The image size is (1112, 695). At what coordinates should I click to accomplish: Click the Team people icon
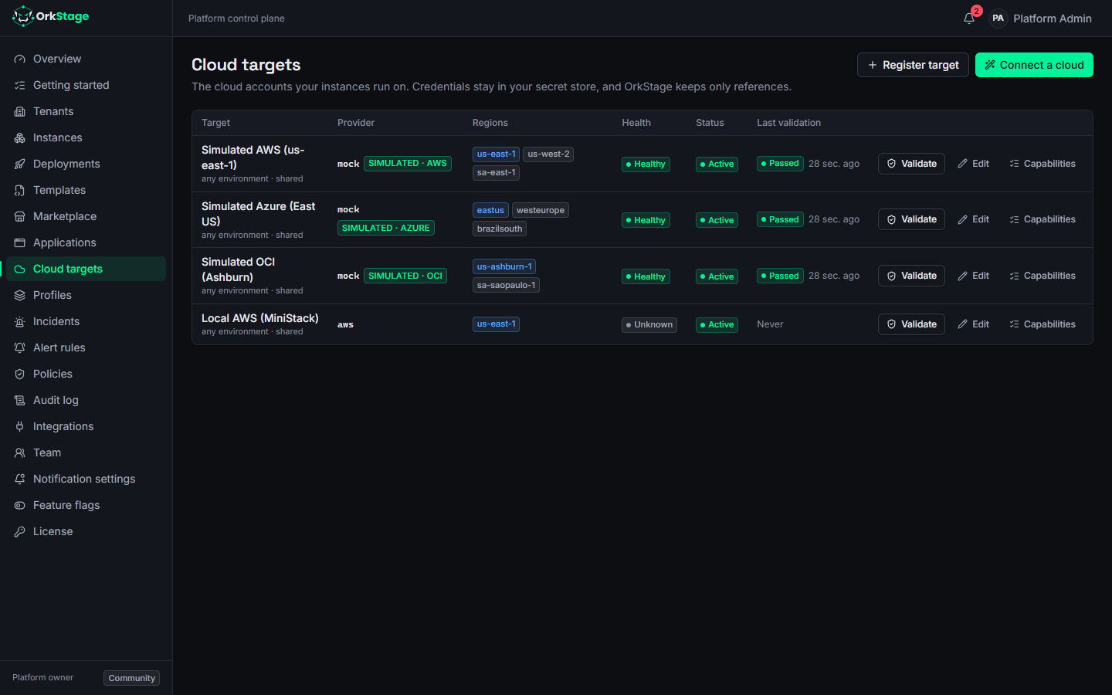click(20, 453)
